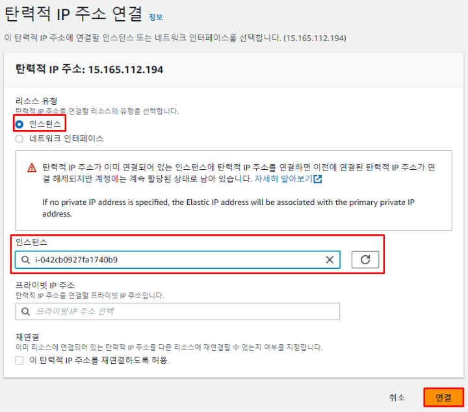Screen dimensions: 468x412
Task: Click the 리소스 유형 label
Action: [36, 101]
